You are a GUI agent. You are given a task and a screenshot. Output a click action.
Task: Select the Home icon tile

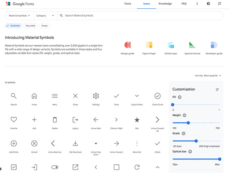(x=34, y=96)
